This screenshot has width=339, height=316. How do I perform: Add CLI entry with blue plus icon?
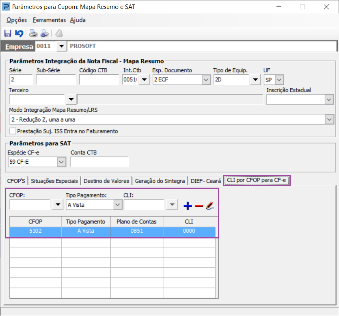pyautogui.click(x=188, y=206)
